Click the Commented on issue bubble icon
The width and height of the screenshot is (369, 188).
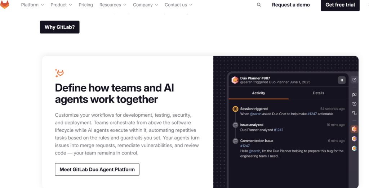pyautogui.click(x=235, y=141)
